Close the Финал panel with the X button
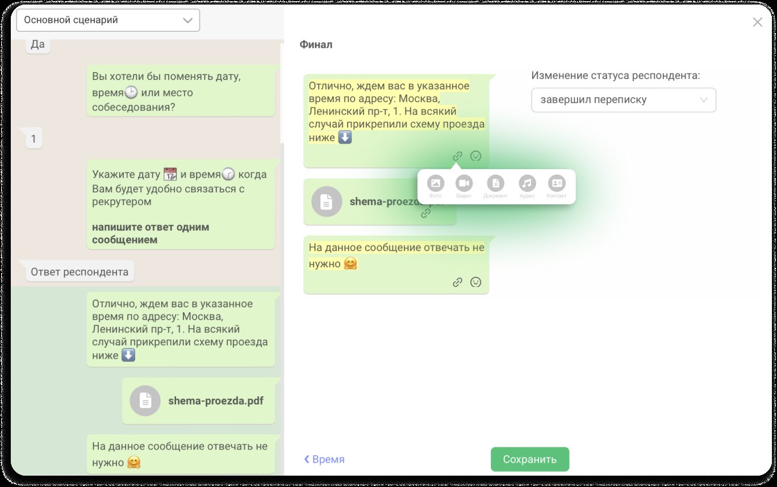Screen dimensions: 777x487 pos(758,22)
